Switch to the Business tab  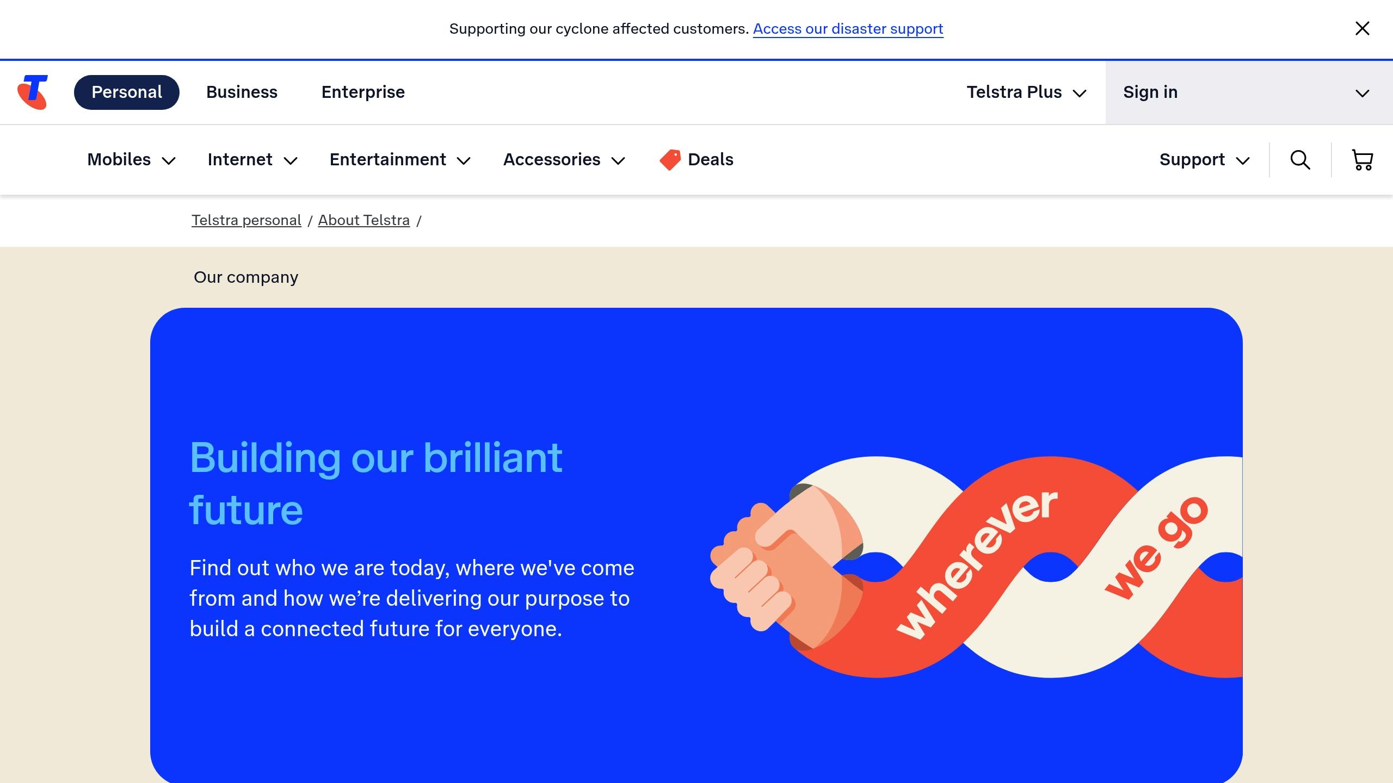click(x=242, y=92)
